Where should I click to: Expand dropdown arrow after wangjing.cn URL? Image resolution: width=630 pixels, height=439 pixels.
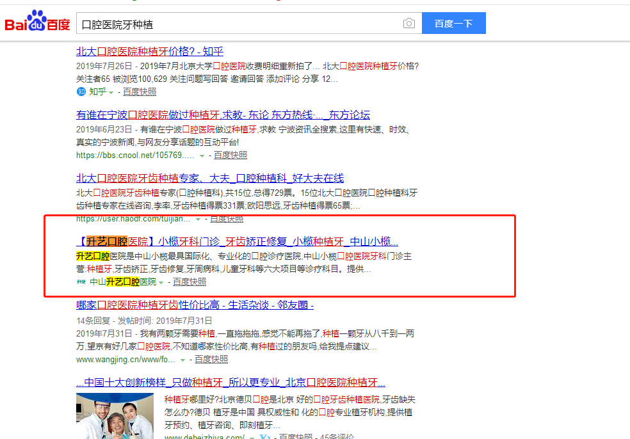tap(182, 360)
